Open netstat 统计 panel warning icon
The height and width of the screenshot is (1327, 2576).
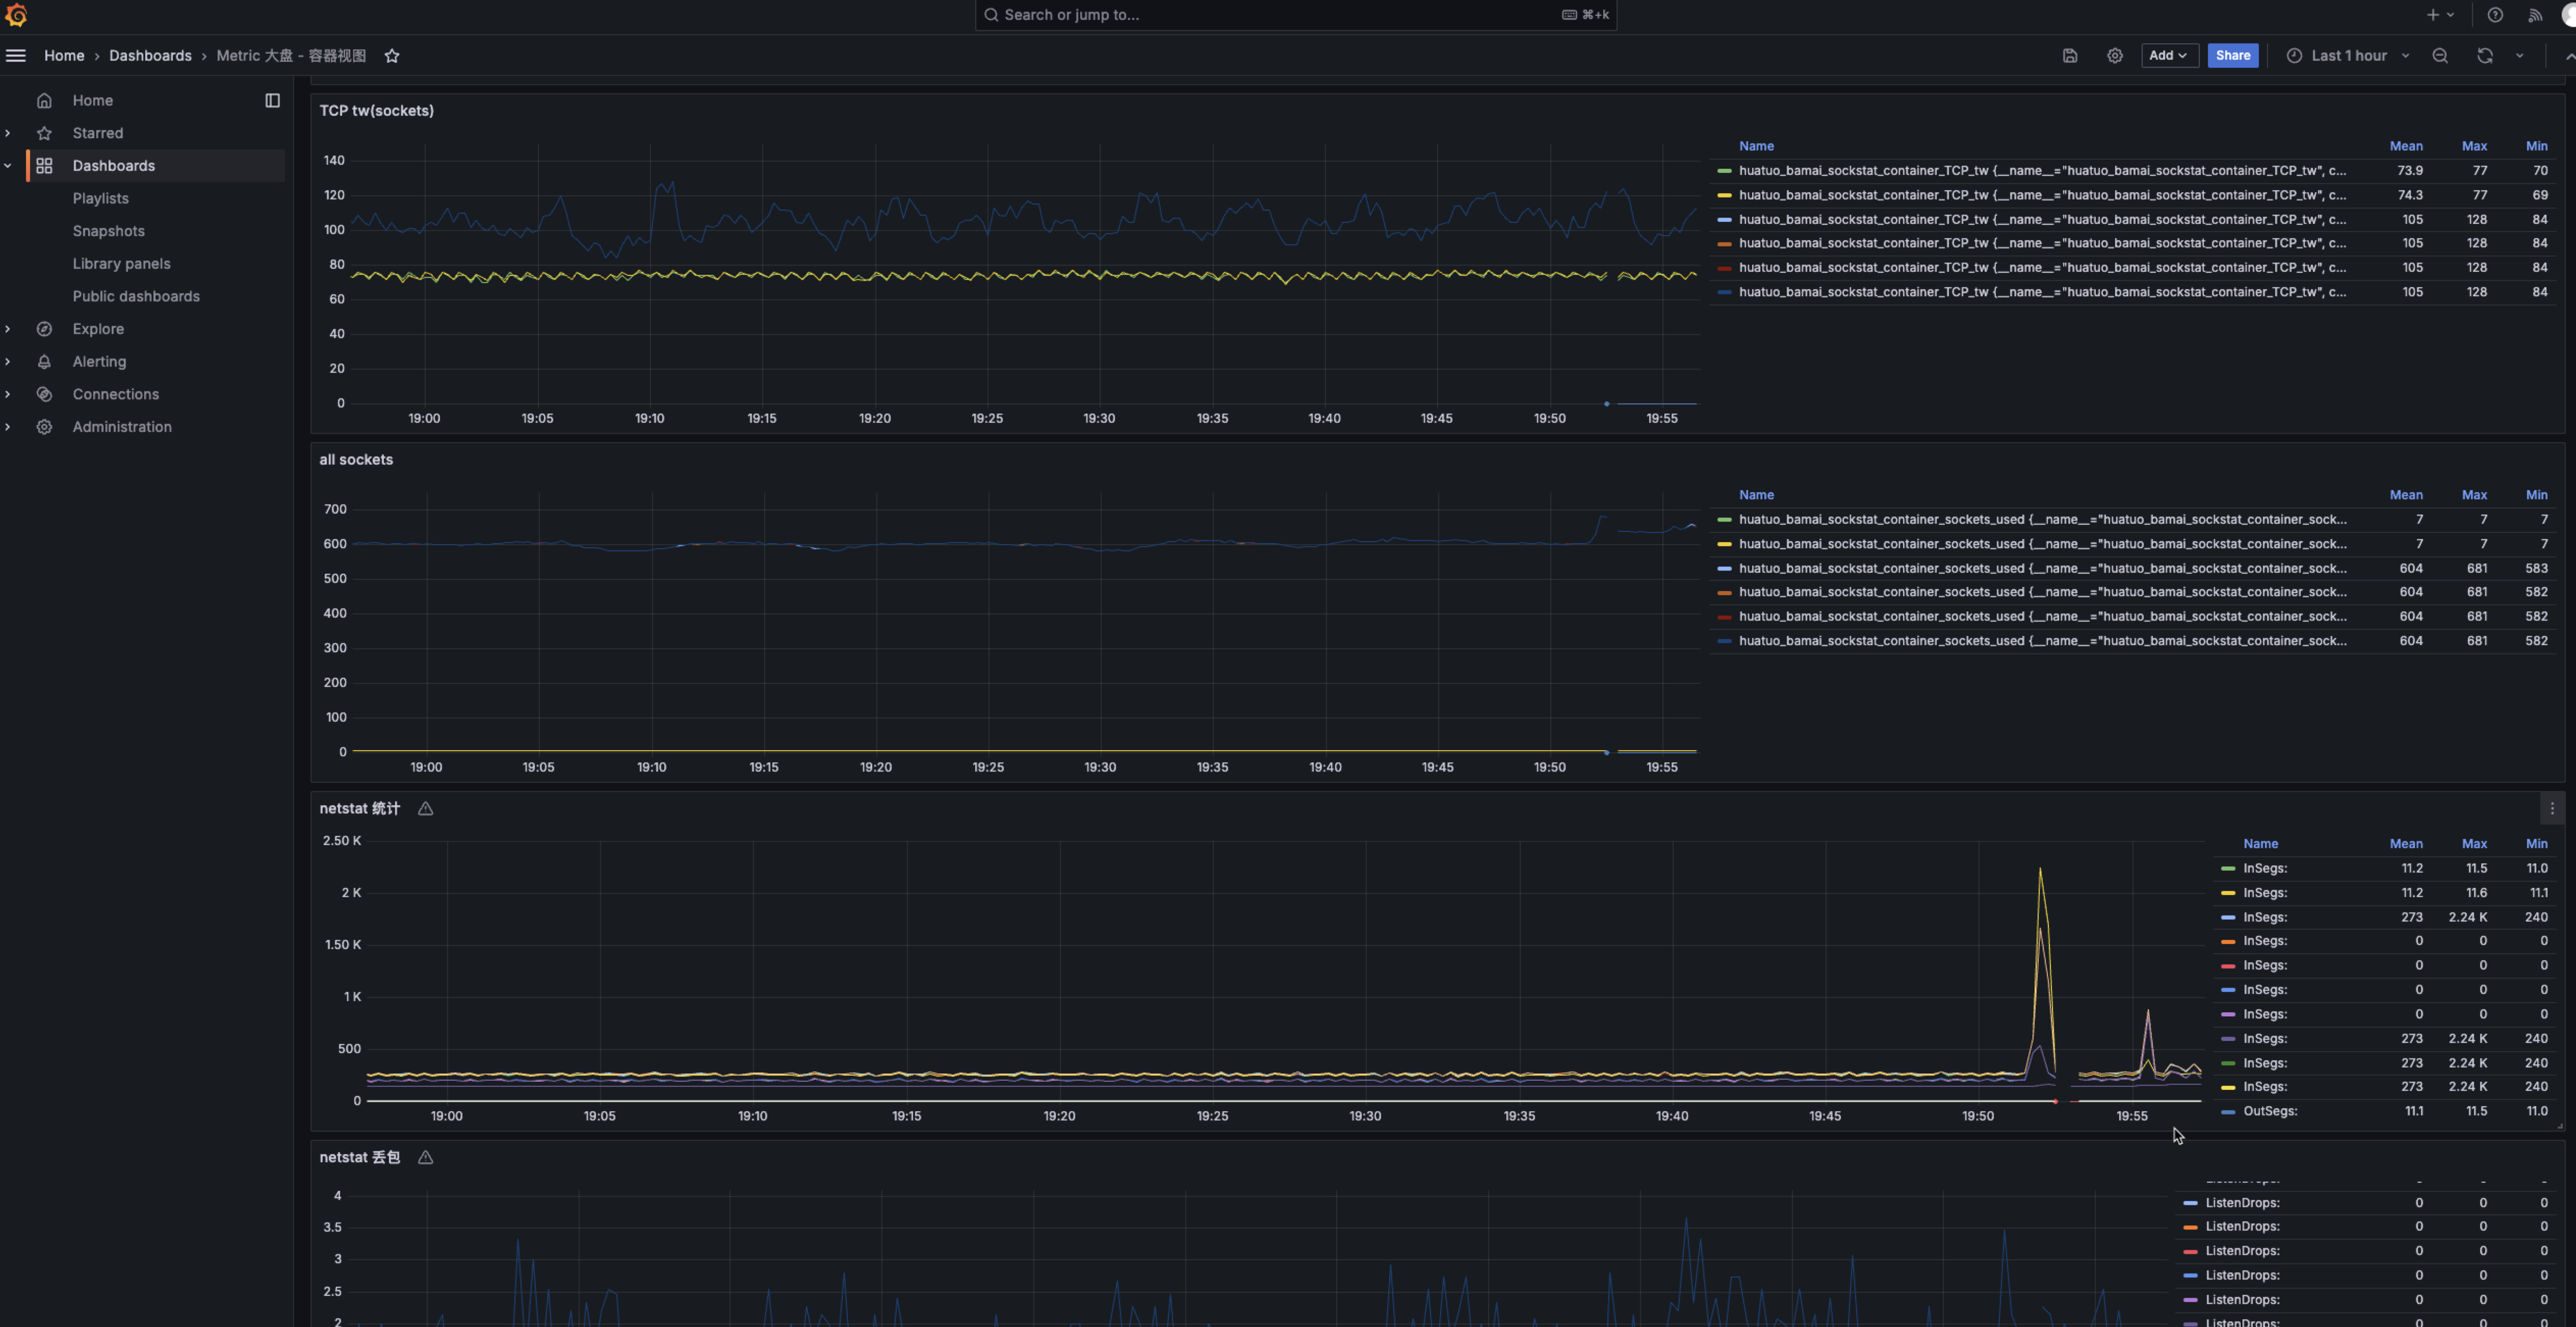425,809
